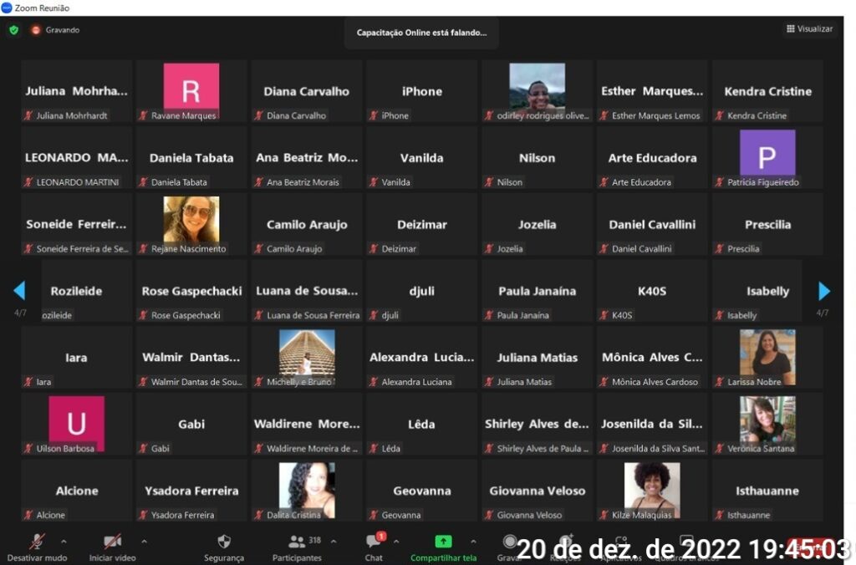Click the green Compartilhar tela icon
Viewport: 856px width, 565px height.
tap(443, 542)
